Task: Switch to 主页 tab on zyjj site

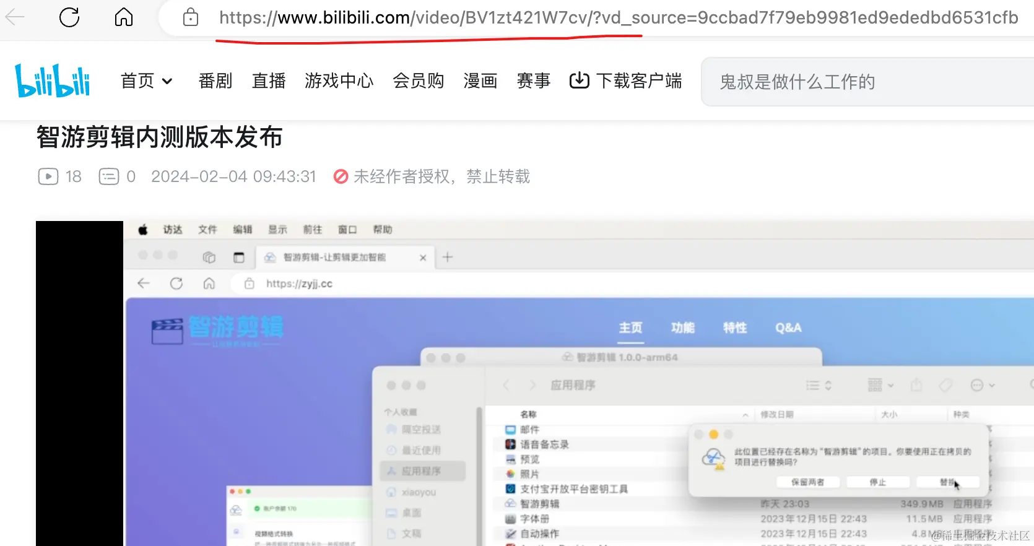Action: click(631, 327)
